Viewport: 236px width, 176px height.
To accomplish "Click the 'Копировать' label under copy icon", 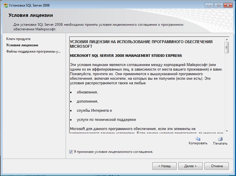I will tap(198, 143).
